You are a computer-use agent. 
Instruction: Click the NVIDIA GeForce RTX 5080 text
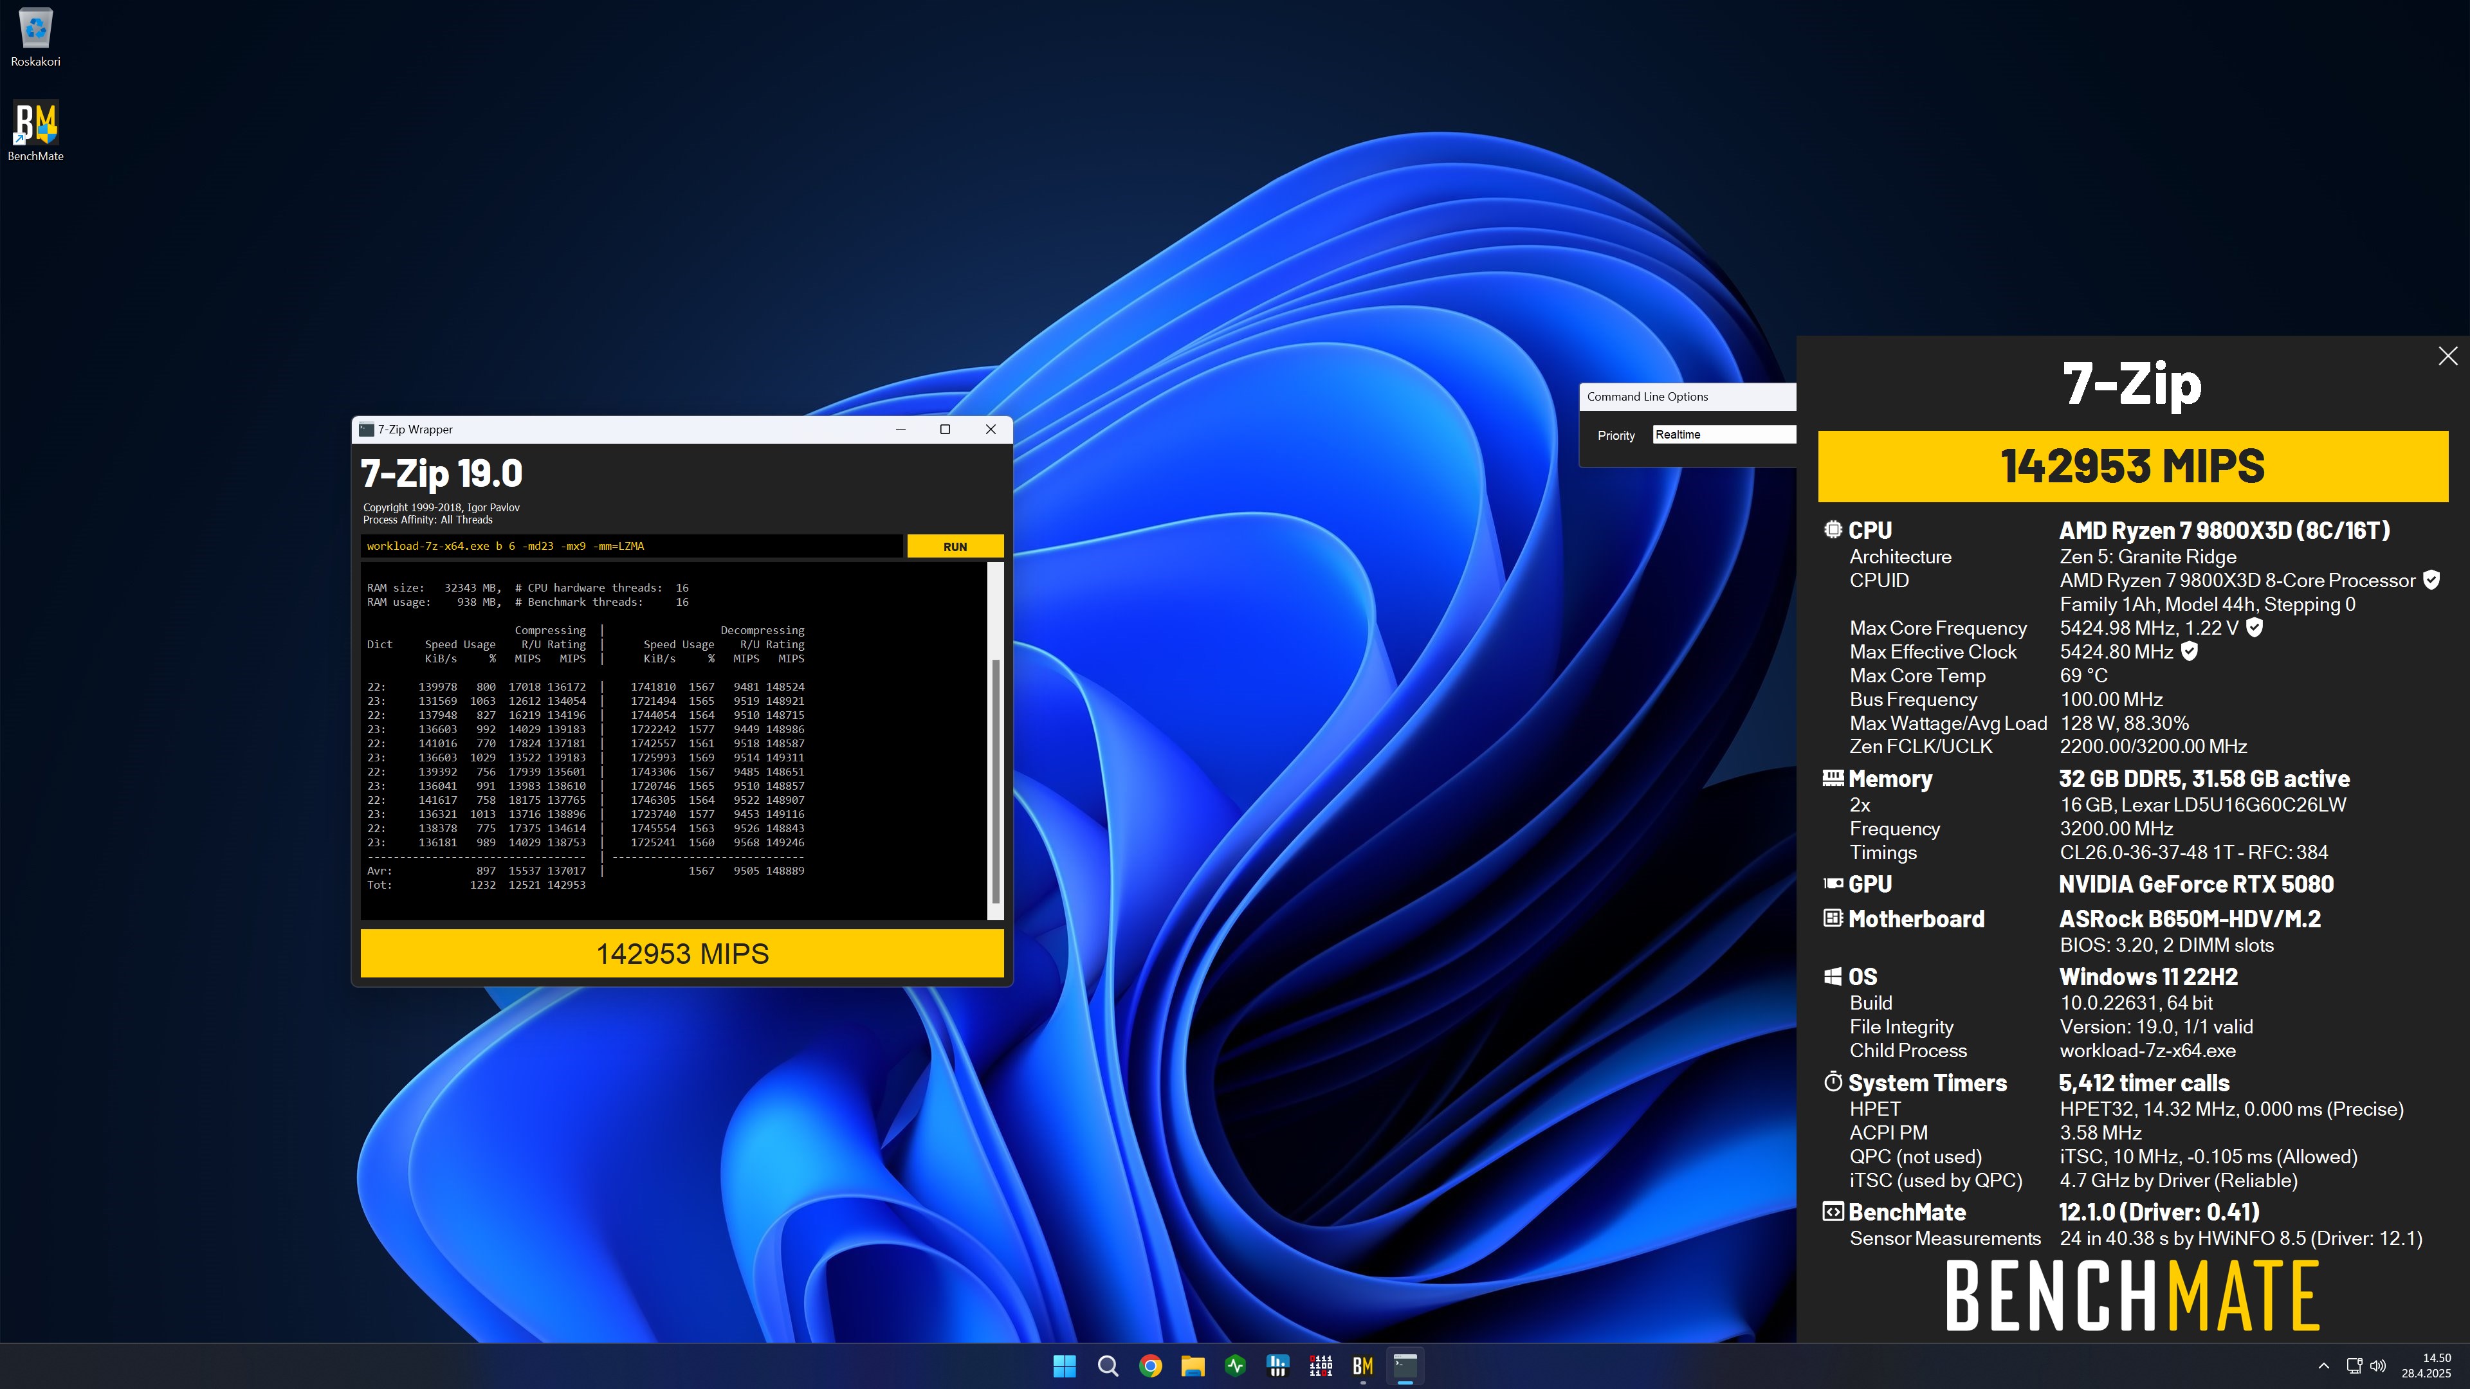pos(2196,884)
